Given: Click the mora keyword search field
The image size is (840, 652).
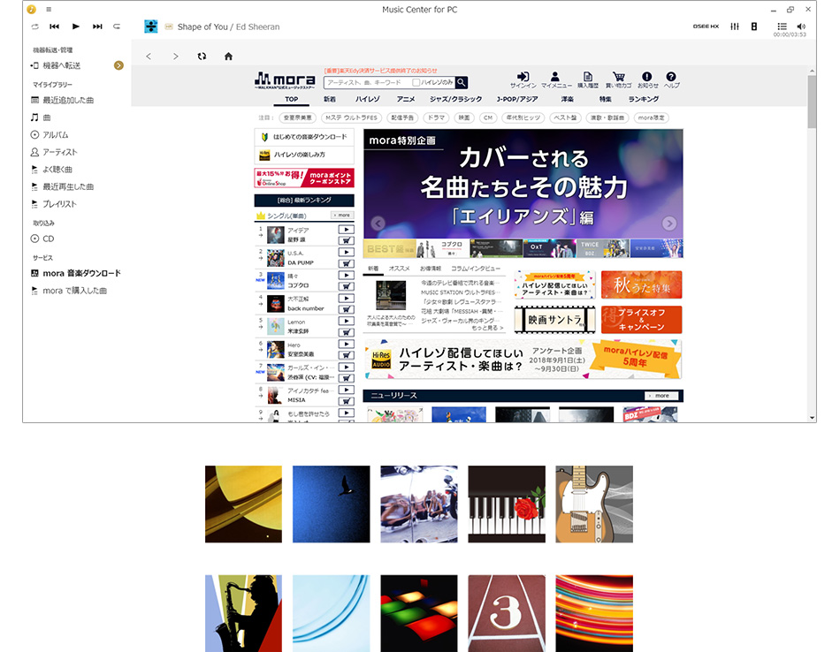Looking at the screenshot, I should (367, 82).
